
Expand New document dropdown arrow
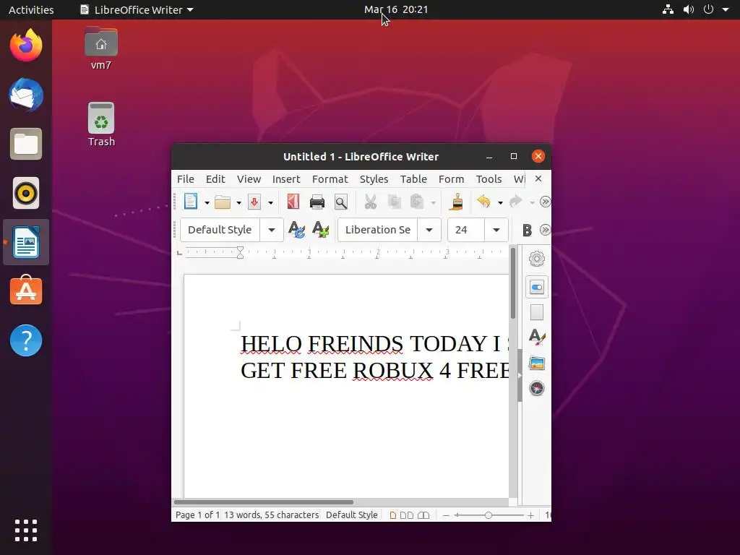(x=207, y=203)
